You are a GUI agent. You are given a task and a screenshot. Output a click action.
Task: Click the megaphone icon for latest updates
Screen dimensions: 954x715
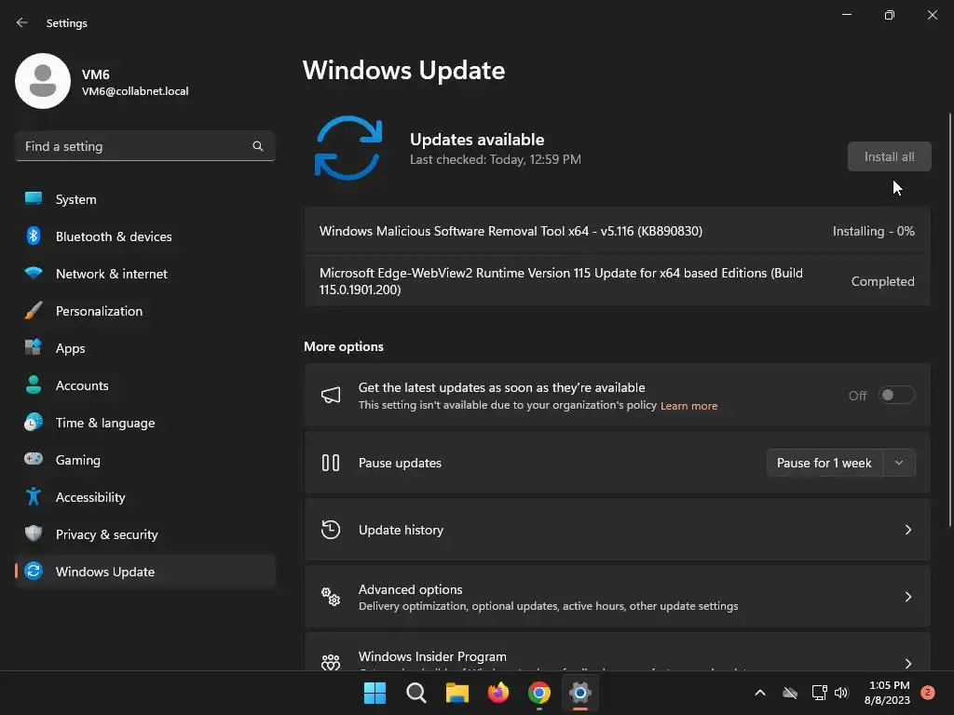pyautogui.click(x=331, y=395)
